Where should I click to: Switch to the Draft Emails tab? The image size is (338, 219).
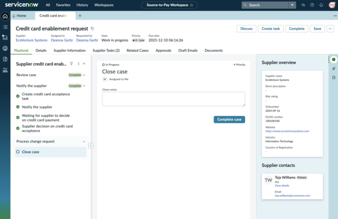(188, 51)
